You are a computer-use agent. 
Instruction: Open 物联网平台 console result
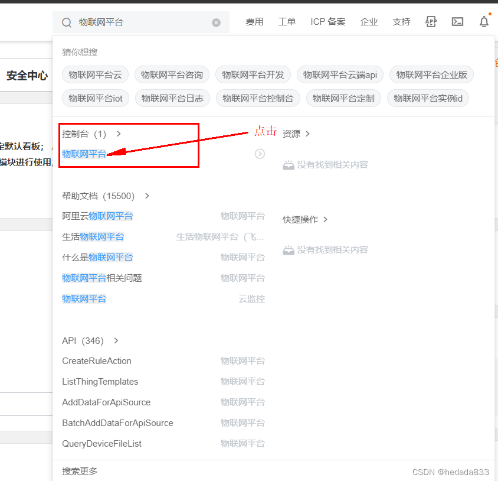click(x=84, y=154)
